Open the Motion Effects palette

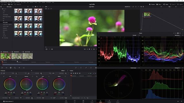coord(19,68)
